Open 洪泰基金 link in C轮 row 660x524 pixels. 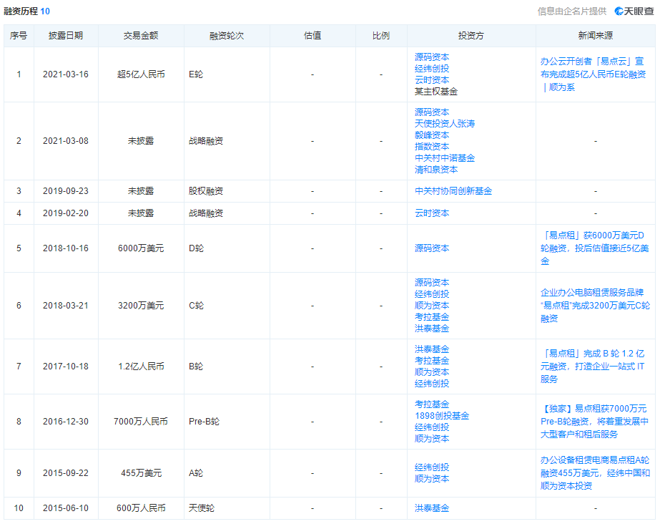(x=432, y=329)
